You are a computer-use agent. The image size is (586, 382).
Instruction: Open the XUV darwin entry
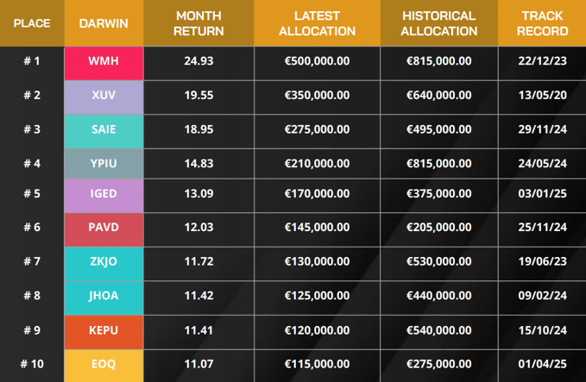point(104,95)
